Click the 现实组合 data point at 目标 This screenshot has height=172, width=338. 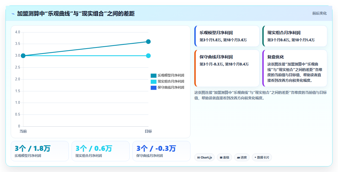pos(148,56)
